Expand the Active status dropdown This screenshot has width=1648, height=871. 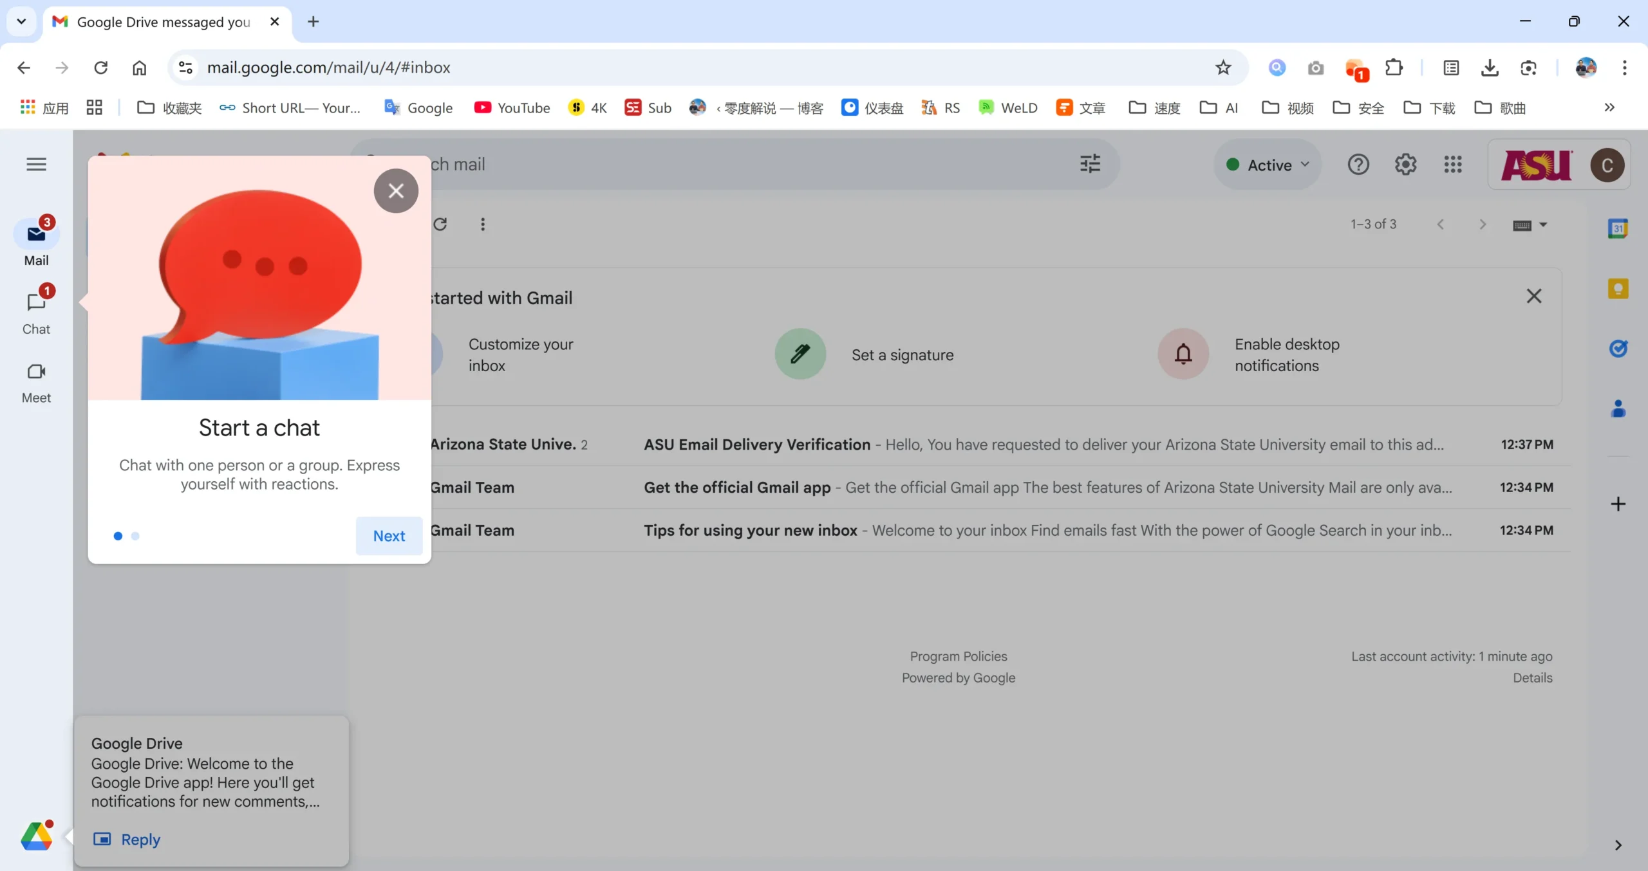(1268, 165)
